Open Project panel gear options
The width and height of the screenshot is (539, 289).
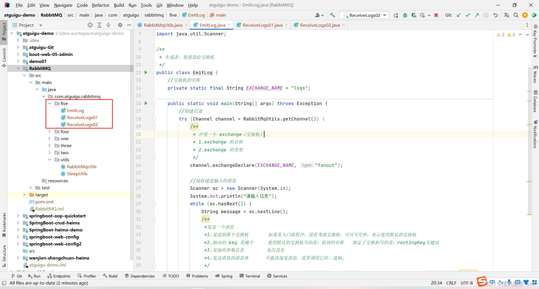[x=120, y=25]
